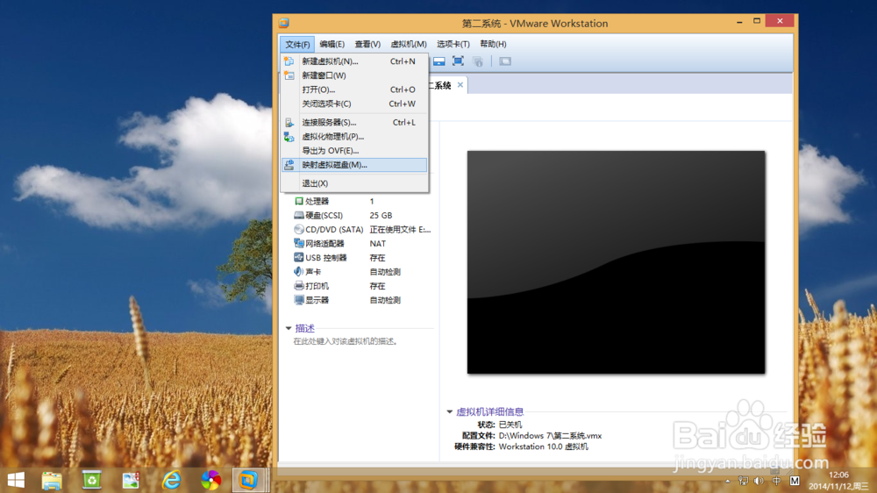
Task: Click the 打印机 device icon
Action: pyautogui.click(x=299, y=286)
